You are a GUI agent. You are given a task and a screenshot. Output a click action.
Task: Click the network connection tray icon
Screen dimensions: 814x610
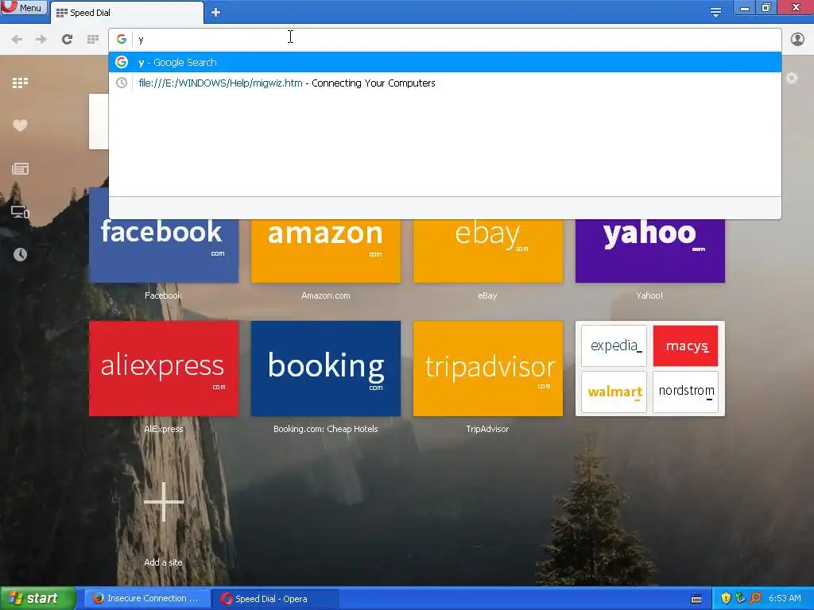pyautogui.click(x=740, y=598)
